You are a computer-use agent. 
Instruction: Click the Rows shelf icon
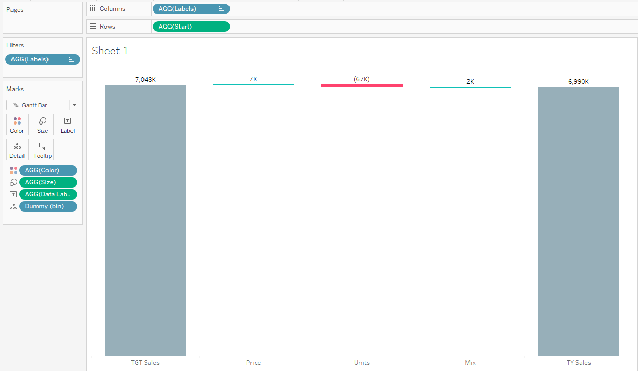[93, 27]
